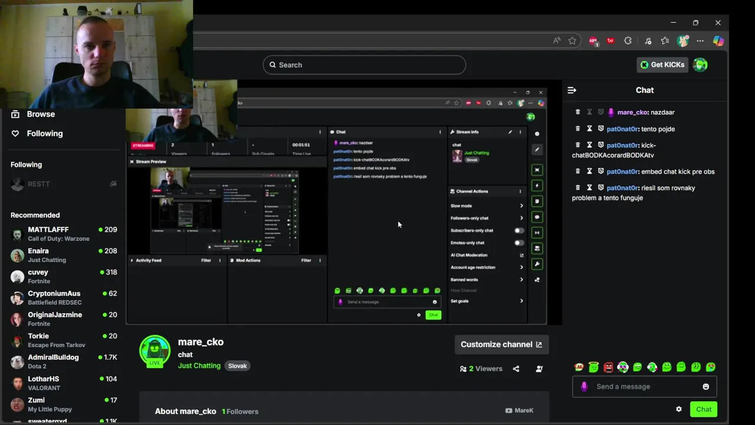Open the Favorites list icon
Screen dimensions: 755x425
coord(665,41)
